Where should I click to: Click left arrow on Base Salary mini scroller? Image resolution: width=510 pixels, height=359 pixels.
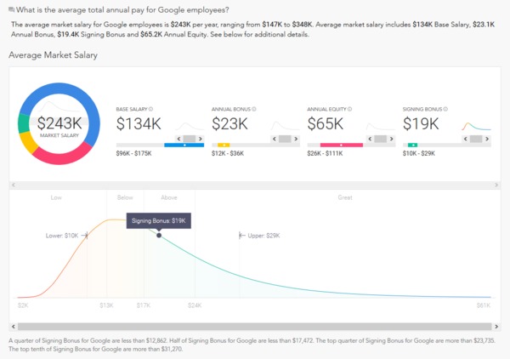[178, 139]
